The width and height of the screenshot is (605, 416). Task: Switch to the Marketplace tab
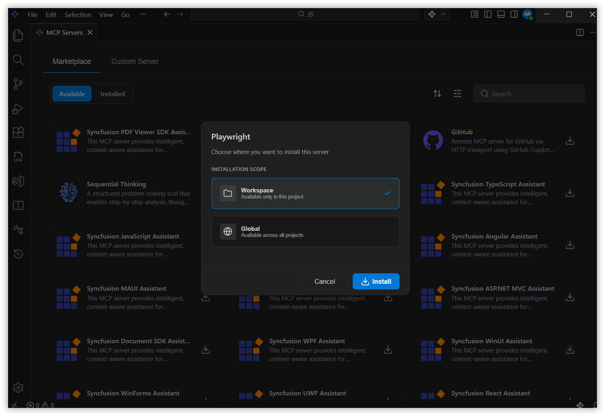click(x=72, y=61)
